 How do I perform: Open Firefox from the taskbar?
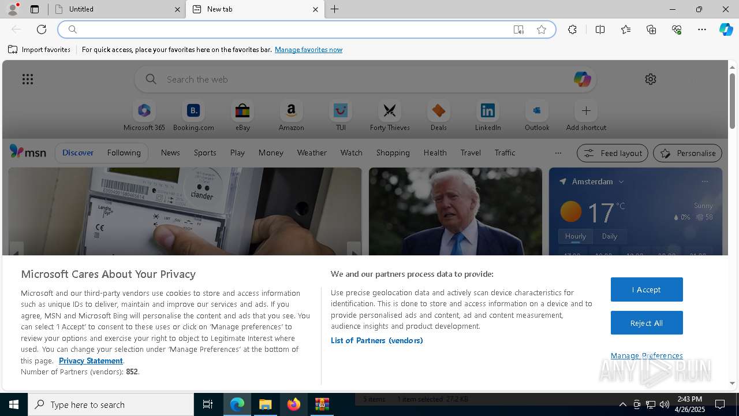[x=294, y=404]
